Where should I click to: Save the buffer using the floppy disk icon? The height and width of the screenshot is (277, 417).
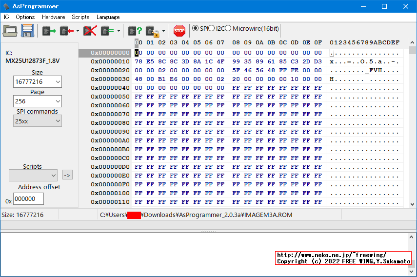28,31
